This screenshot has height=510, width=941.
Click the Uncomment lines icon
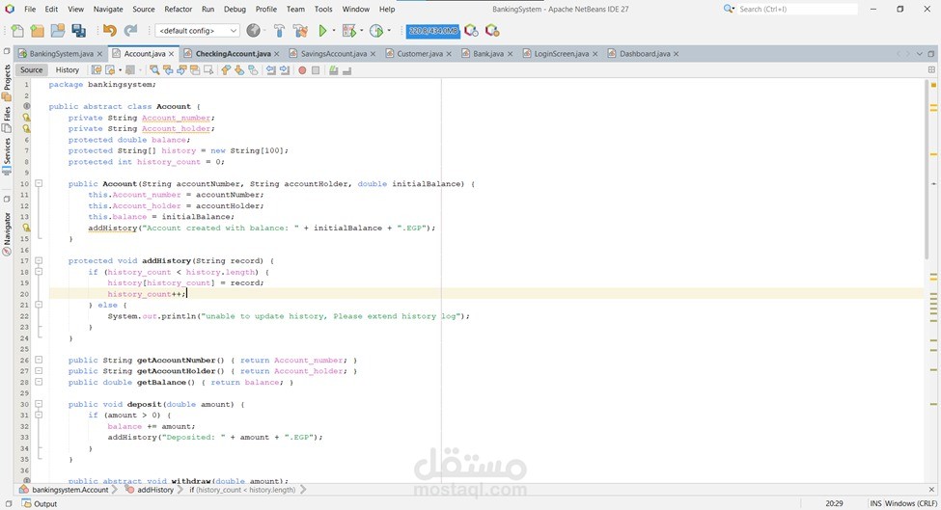pyautogui.click(x=346, y=70)
